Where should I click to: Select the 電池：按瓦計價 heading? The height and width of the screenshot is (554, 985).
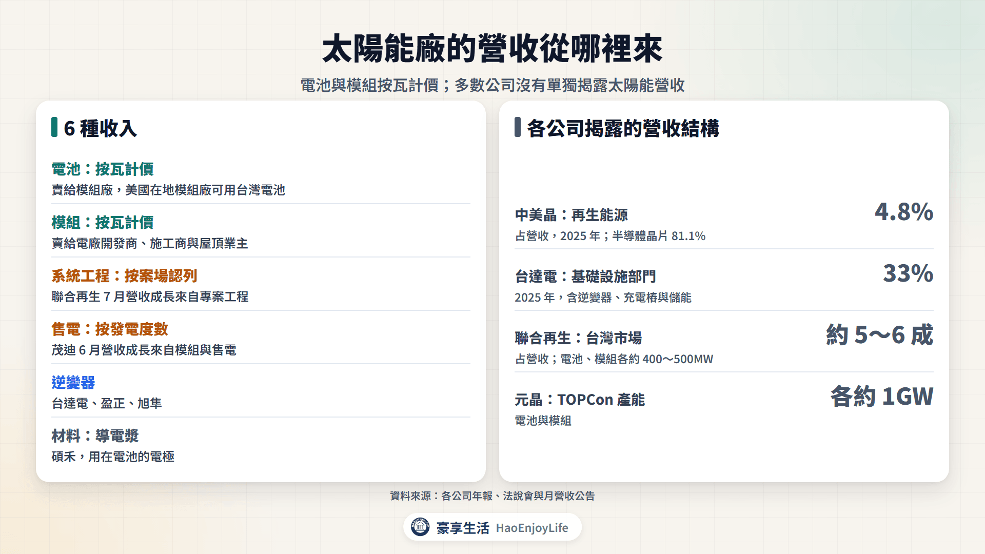[x=103, y=169]
